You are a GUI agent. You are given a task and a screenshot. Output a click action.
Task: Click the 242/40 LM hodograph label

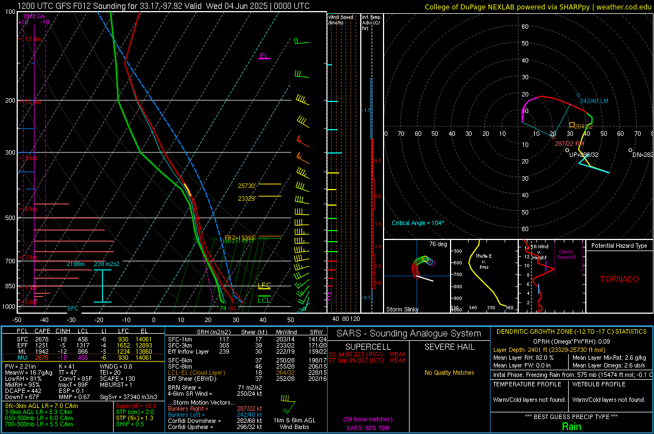click(x=594, y=101)
